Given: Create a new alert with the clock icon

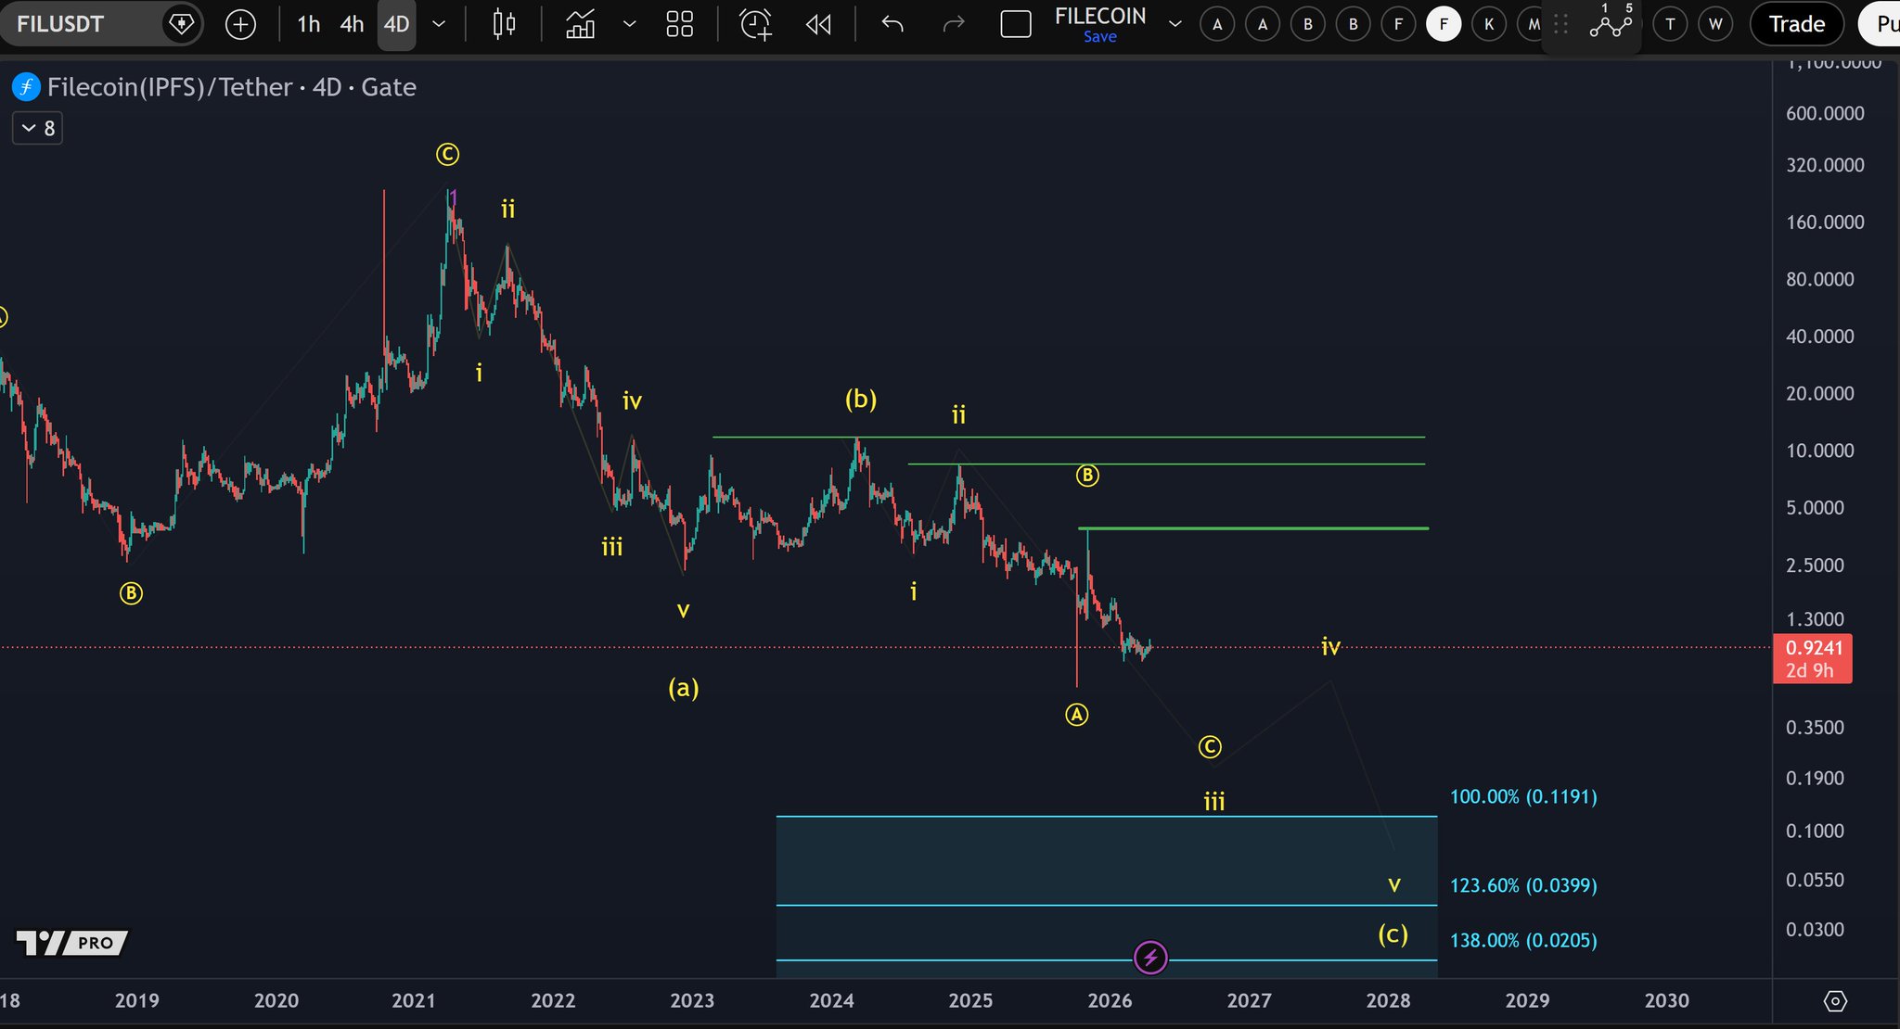Looking at the screenshot, I should [755, 24].
